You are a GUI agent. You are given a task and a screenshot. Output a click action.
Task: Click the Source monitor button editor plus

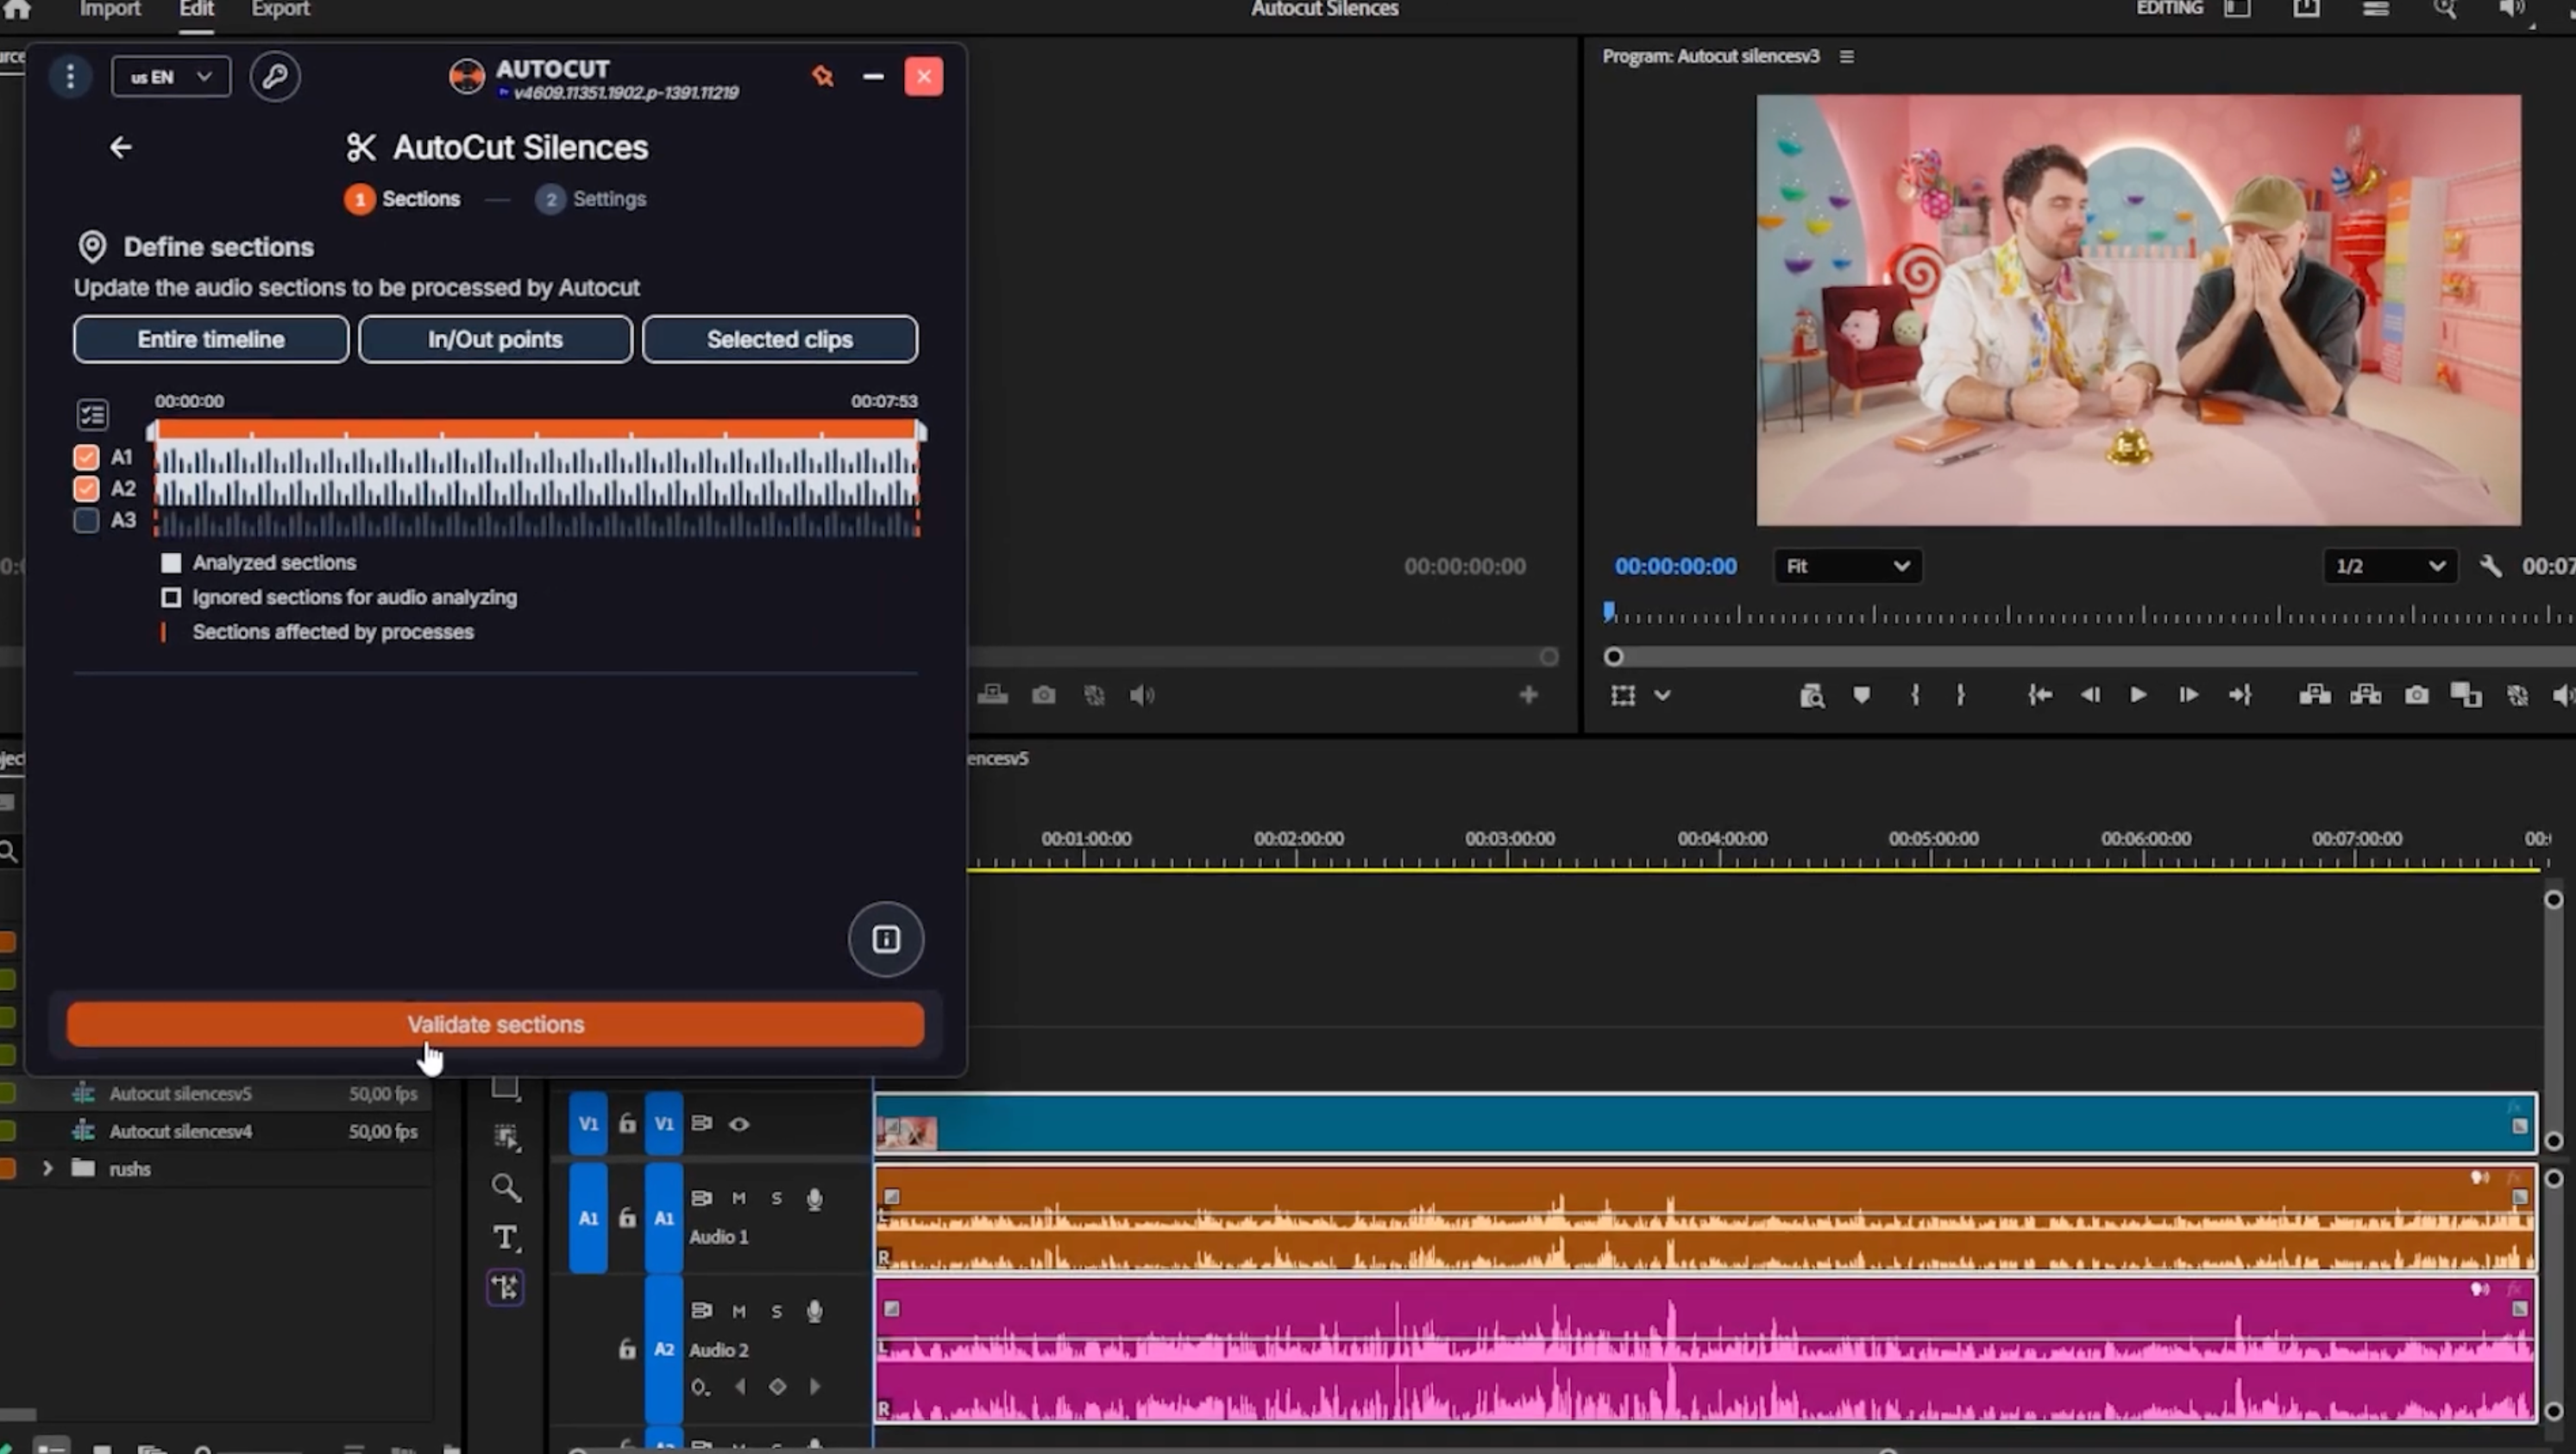click(x=1528, y=695)
